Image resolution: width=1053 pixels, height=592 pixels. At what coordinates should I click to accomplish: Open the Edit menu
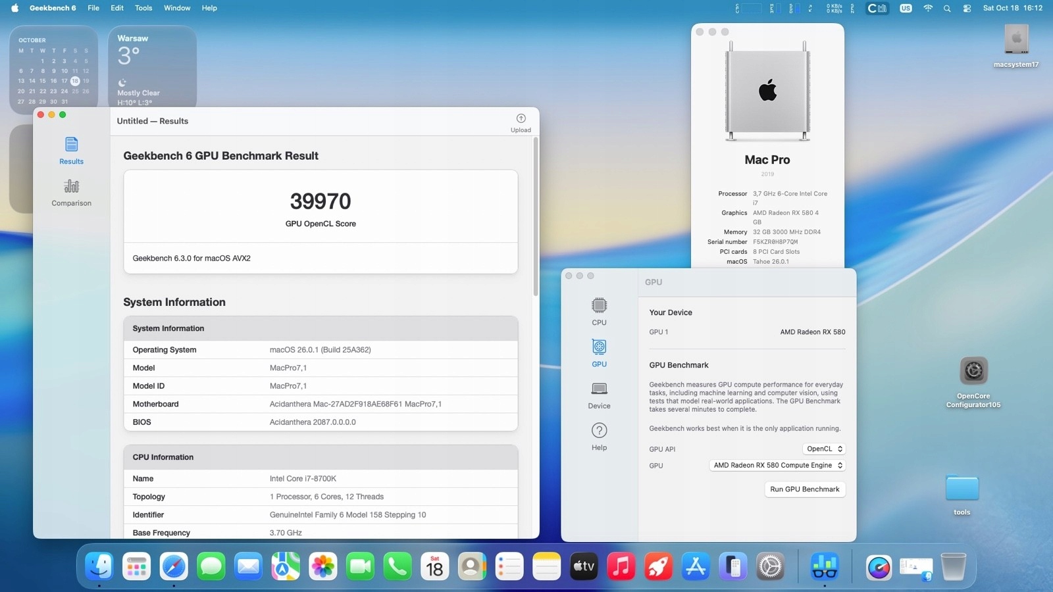click(117, 8)
